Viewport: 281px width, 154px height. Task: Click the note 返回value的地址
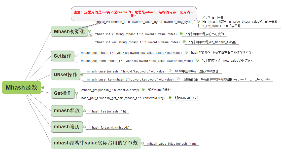click(159, 90)
